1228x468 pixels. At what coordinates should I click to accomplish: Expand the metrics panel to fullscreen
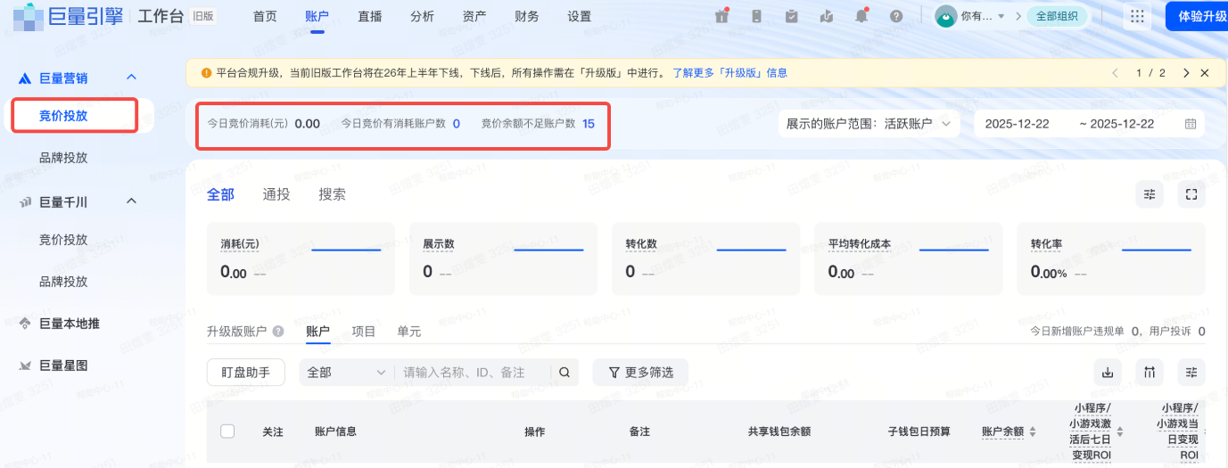tap(1191, 194)
